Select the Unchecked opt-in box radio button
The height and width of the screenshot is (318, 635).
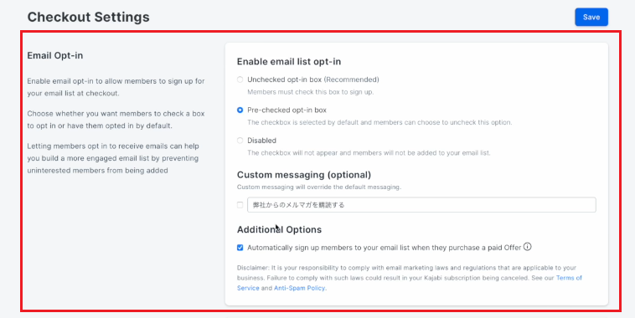[x=240, y=79]
